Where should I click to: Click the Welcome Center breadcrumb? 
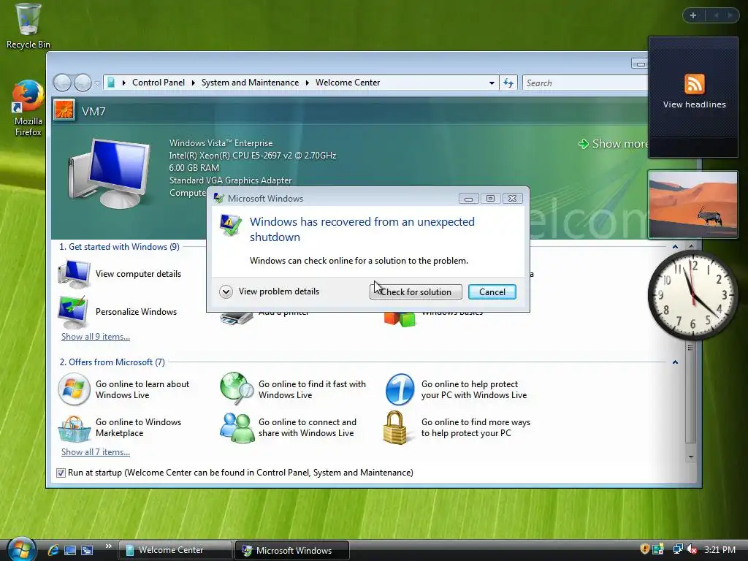coord(347,83)
